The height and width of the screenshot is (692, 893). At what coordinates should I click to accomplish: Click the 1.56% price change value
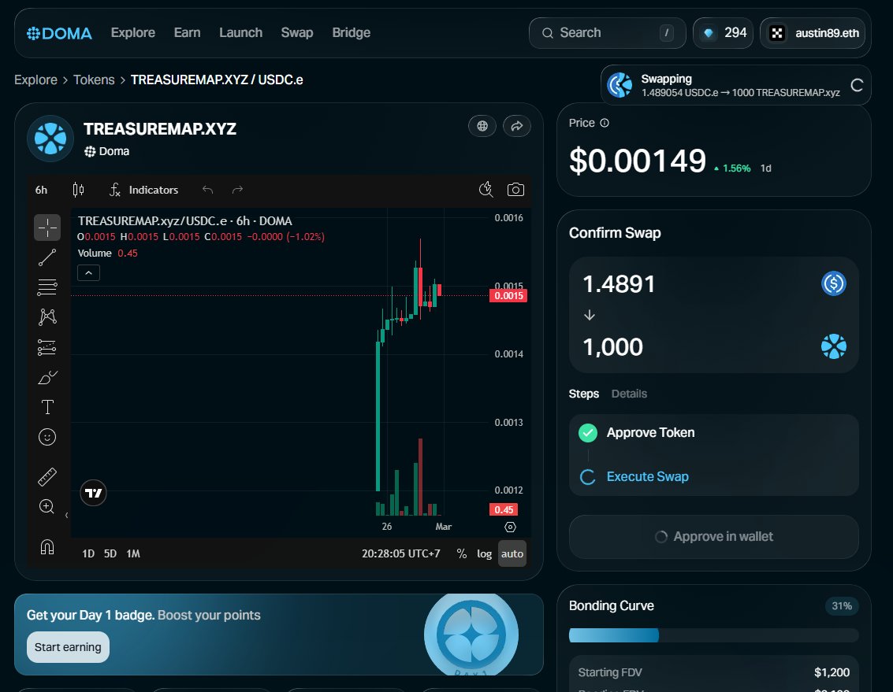(x=736, y=168)
